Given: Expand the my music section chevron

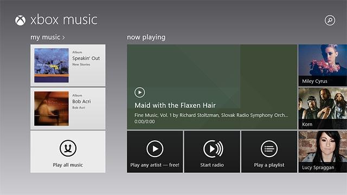Looking at the screenshot, I should pyautogui.click(x=63, y=37).
